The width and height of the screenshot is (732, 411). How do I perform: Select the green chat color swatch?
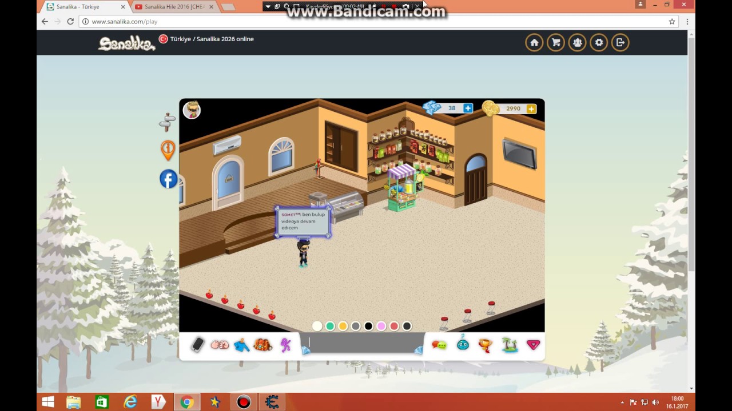click(x=330, y=326)
